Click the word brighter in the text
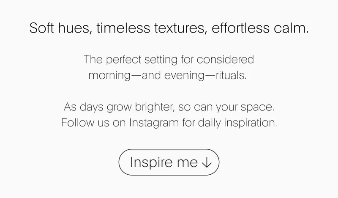The height and width of the screenshot is (198, 338). tap(155, 107)
